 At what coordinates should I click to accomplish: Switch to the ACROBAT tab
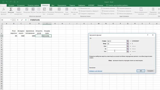pyautogui.click(x=91, y=5)
